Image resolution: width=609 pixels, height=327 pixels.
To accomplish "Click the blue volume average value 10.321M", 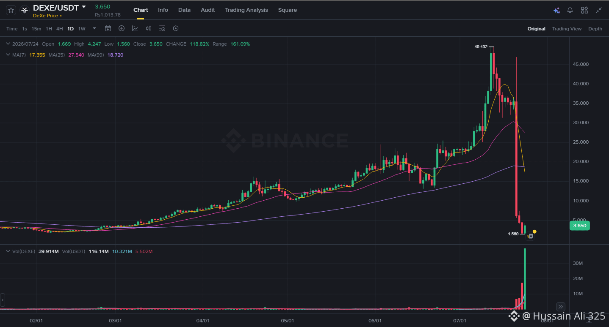I will coord(121,251).
